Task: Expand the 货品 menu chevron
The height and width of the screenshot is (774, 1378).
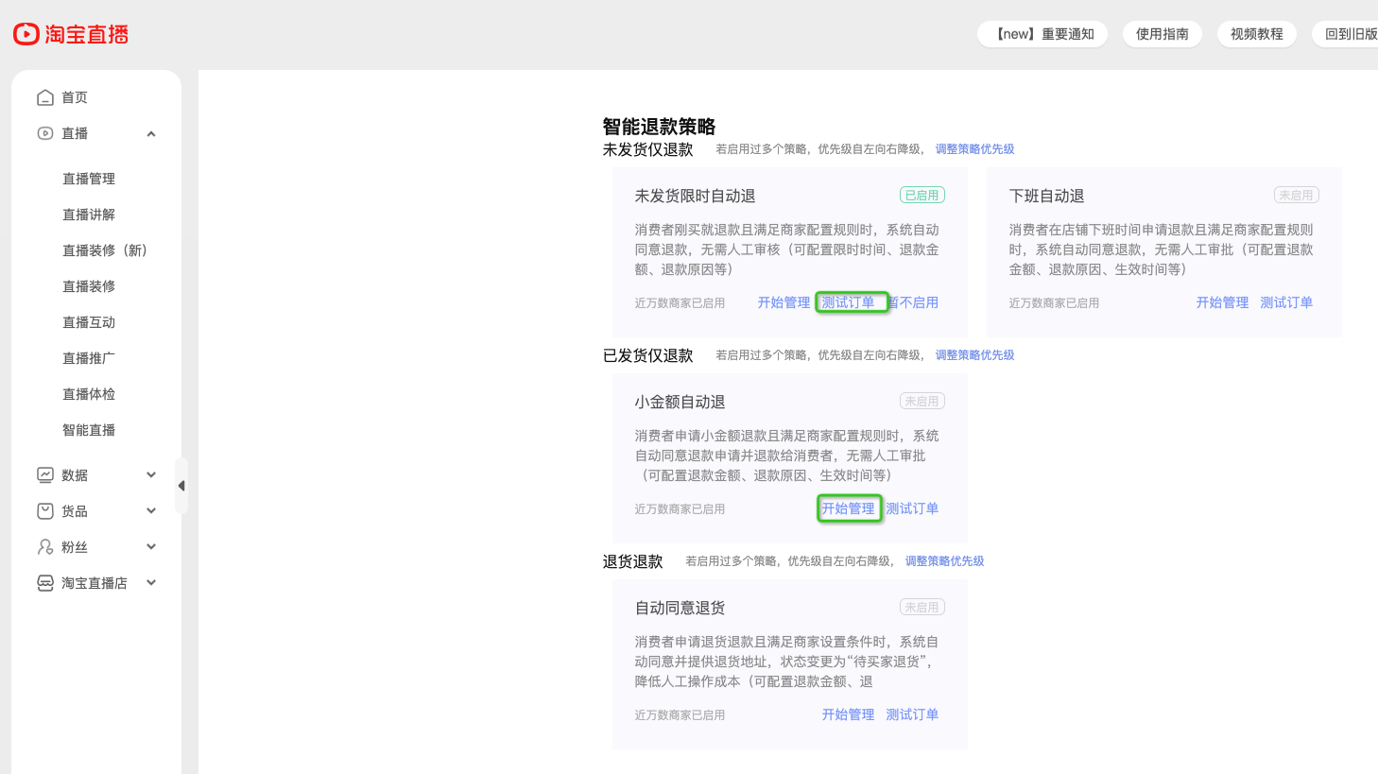Action: coord(151,511)
